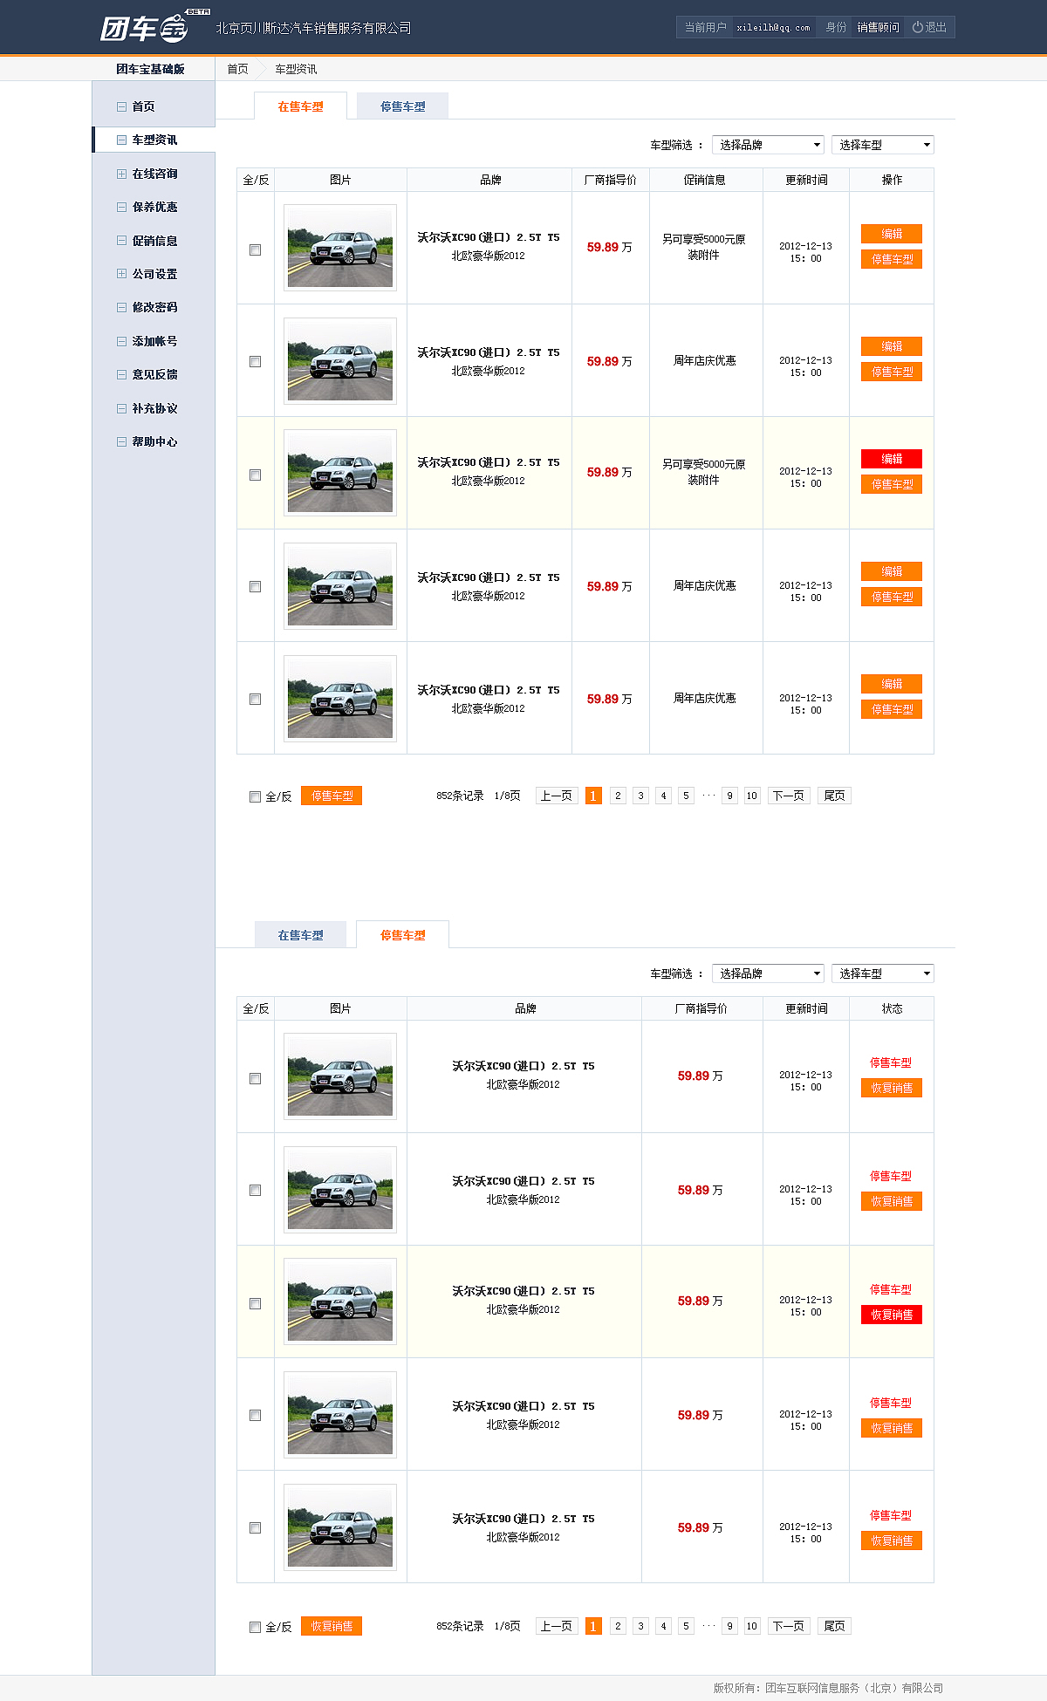Click the icon beside 补充协议 in sidebar
Image resolution: width=1047 pixels, height=1701 pixels.
121,408
